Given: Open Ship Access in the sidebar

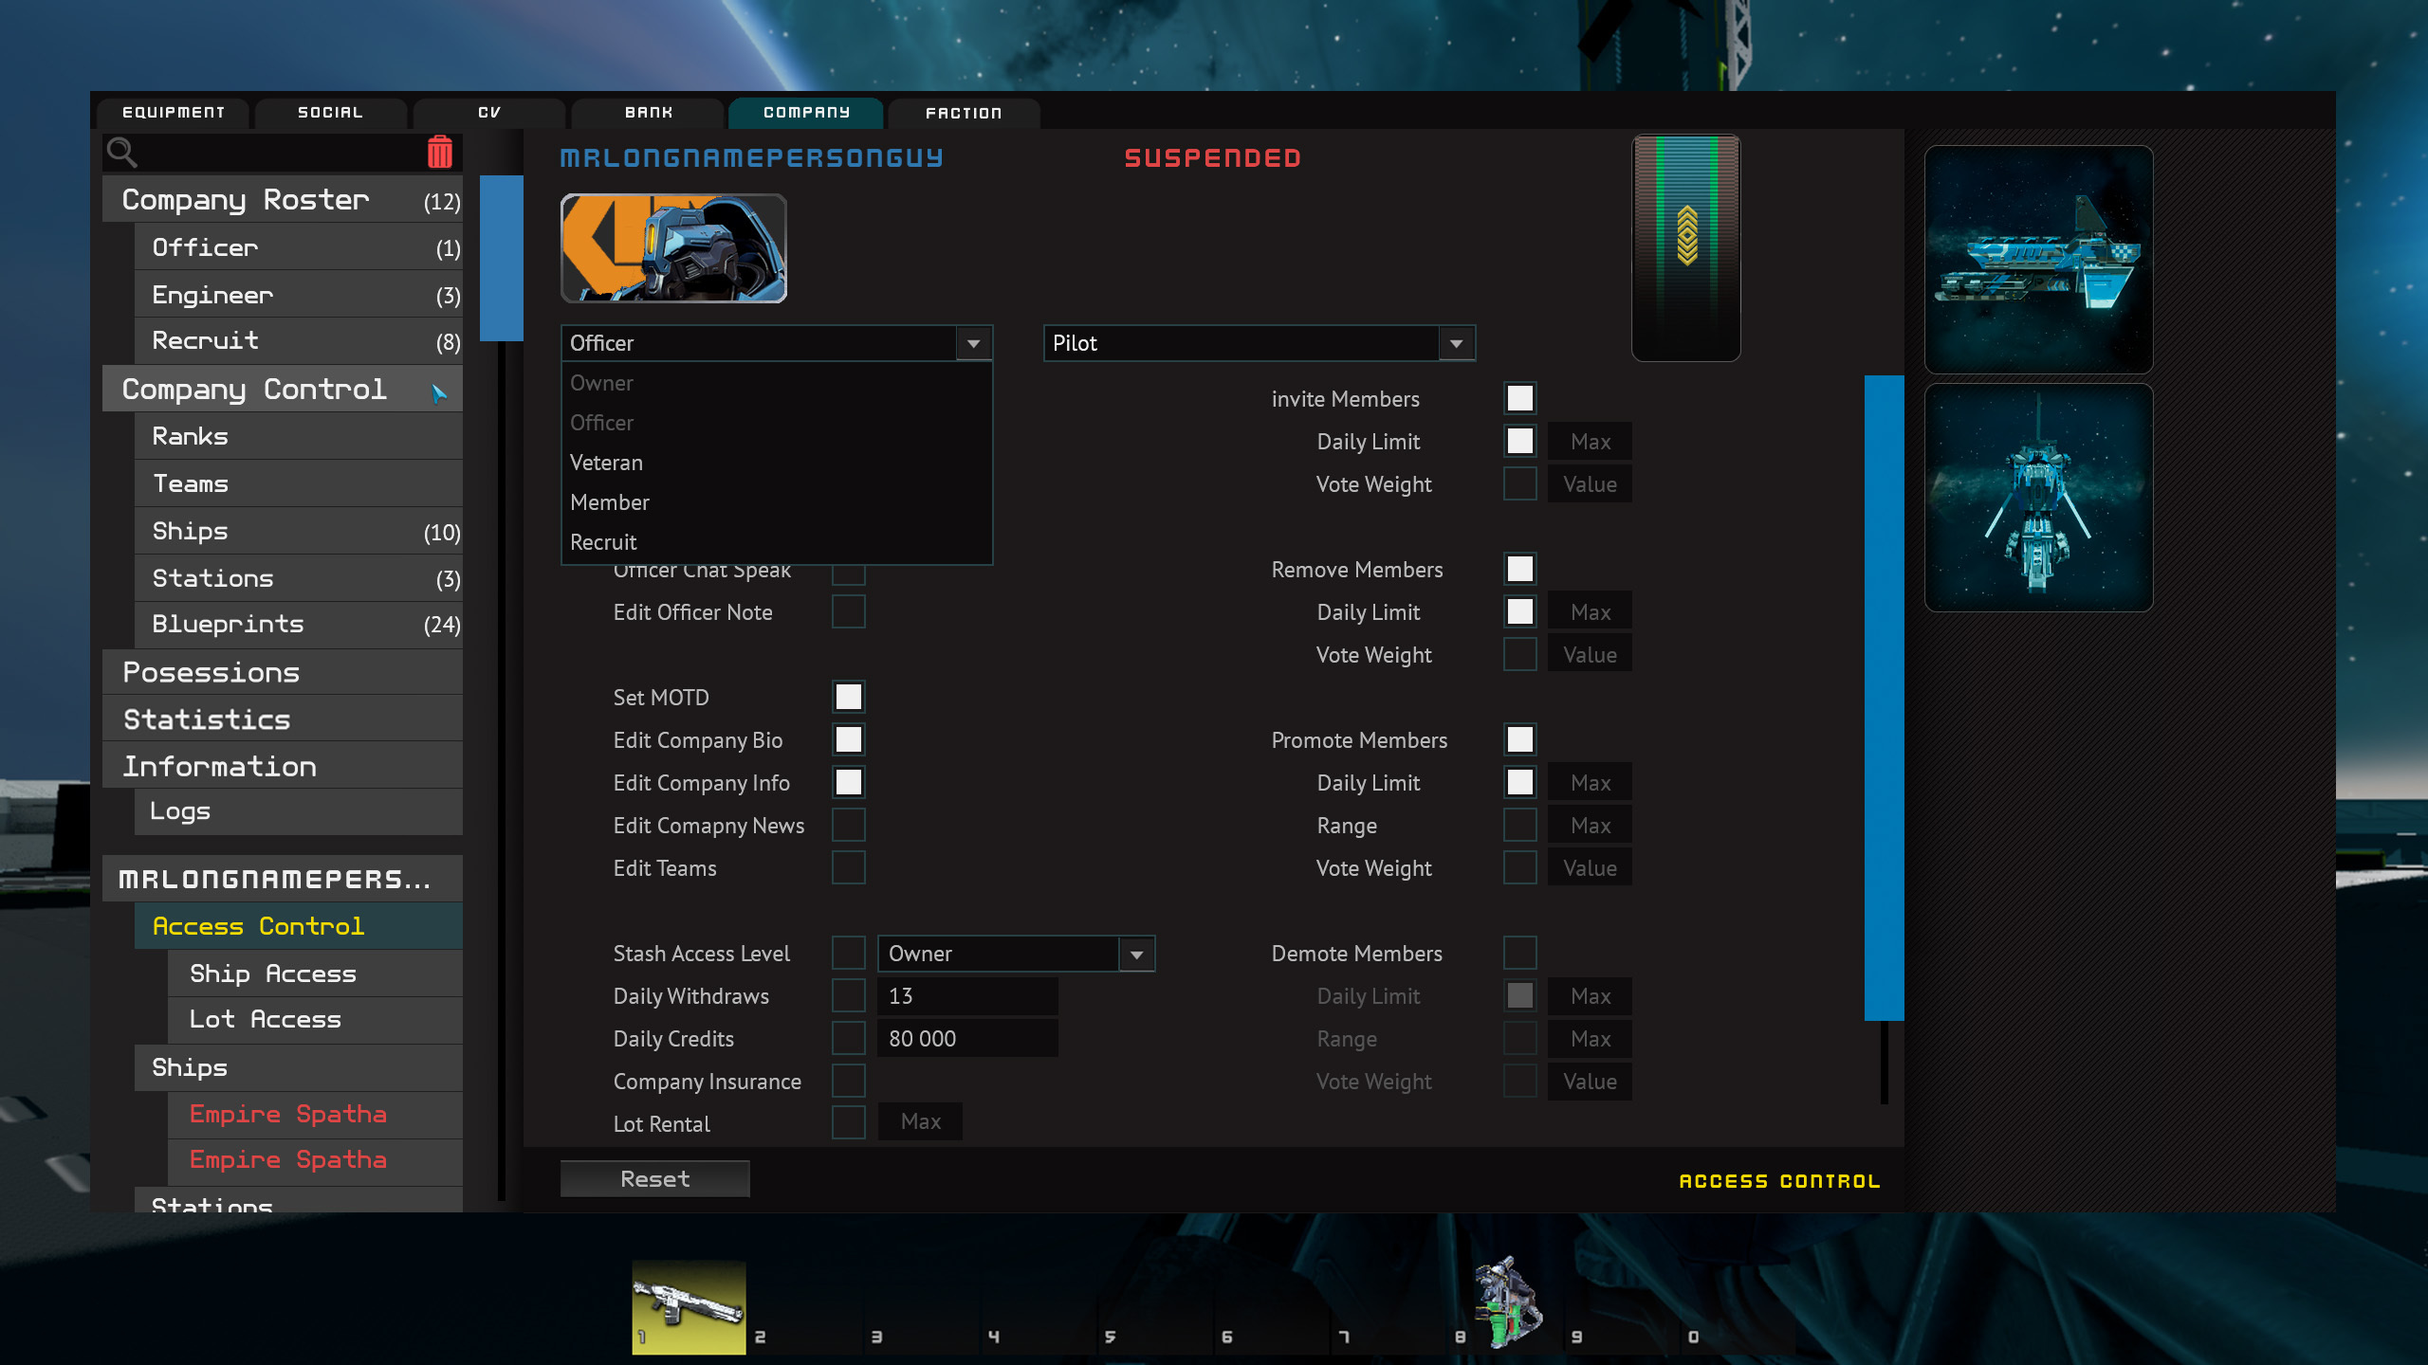Looking at the screenshot, I should pos(273,974).
